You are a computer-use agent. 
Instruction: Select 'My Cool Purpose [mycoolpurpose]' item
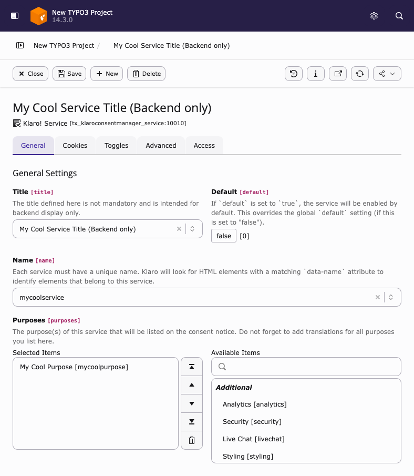(74, 367)
